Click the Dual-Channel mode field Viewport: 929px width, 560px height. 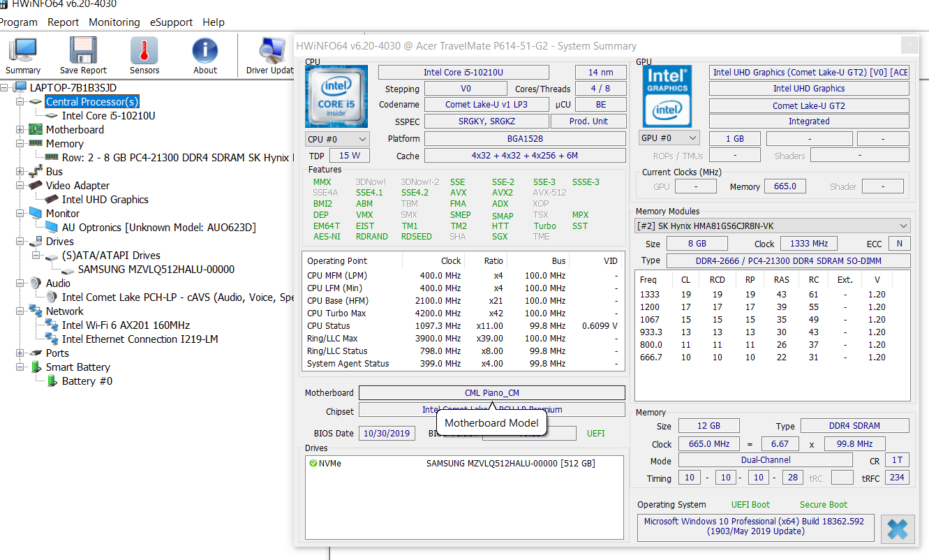coord(765,460)
